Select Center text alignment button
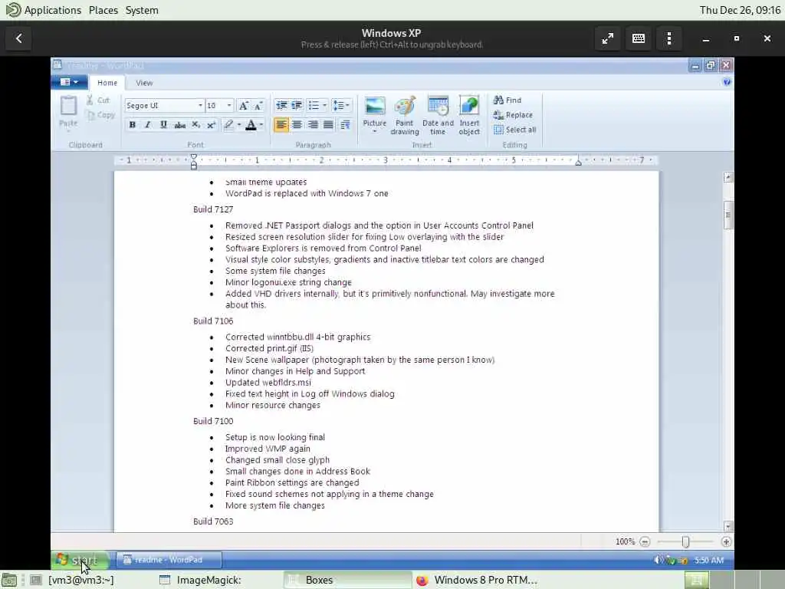This screenshot has width=785, height=589. click(297, 125)
